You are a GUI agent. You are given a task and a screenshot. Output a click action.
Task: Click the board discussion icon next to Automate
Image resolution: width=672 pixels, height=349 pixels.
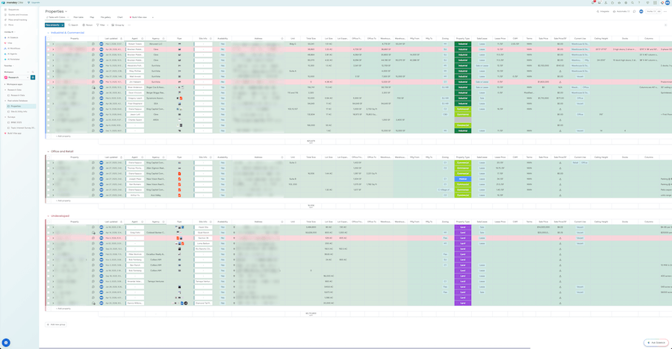pos(634,12)
